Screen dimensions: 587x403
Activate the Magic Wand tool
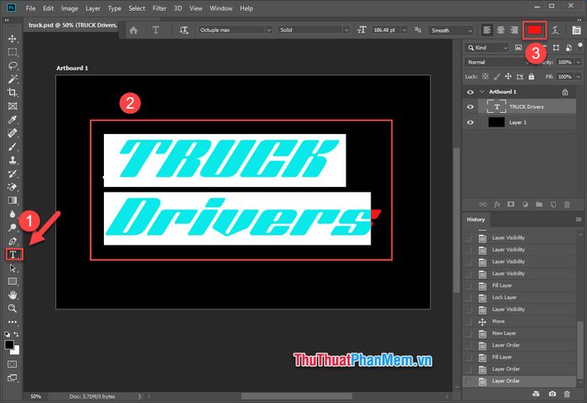click(x=13, y=79)
